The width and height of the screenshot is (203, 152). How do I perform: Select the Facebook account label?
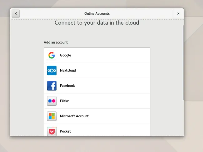coord(67,86)
